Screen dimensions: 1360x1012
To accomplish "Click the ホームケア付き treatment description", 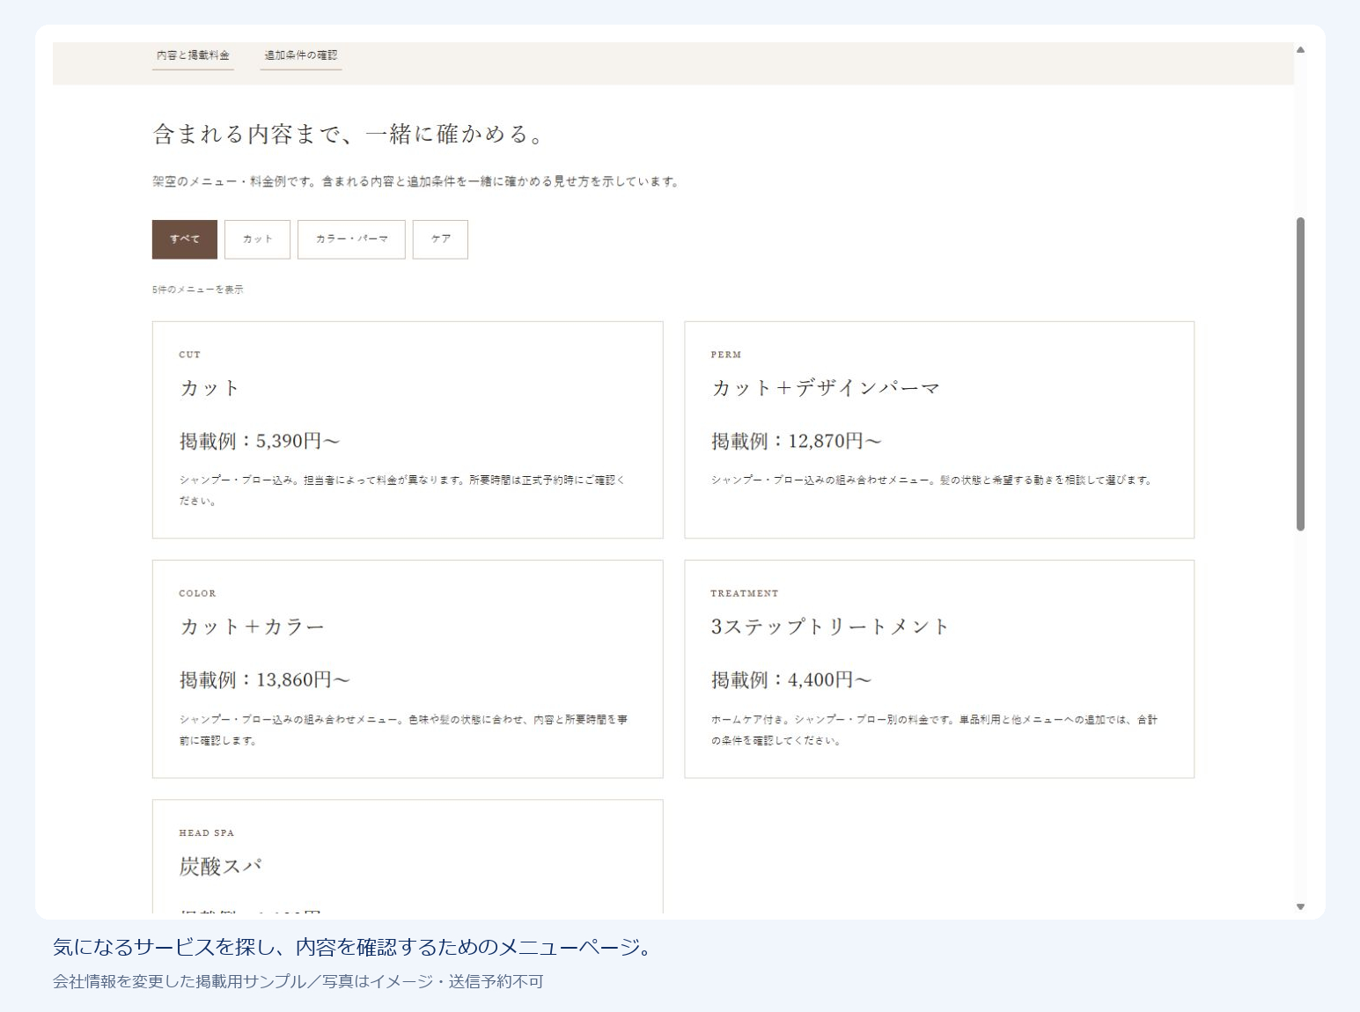I will click(x=934, y=730).
